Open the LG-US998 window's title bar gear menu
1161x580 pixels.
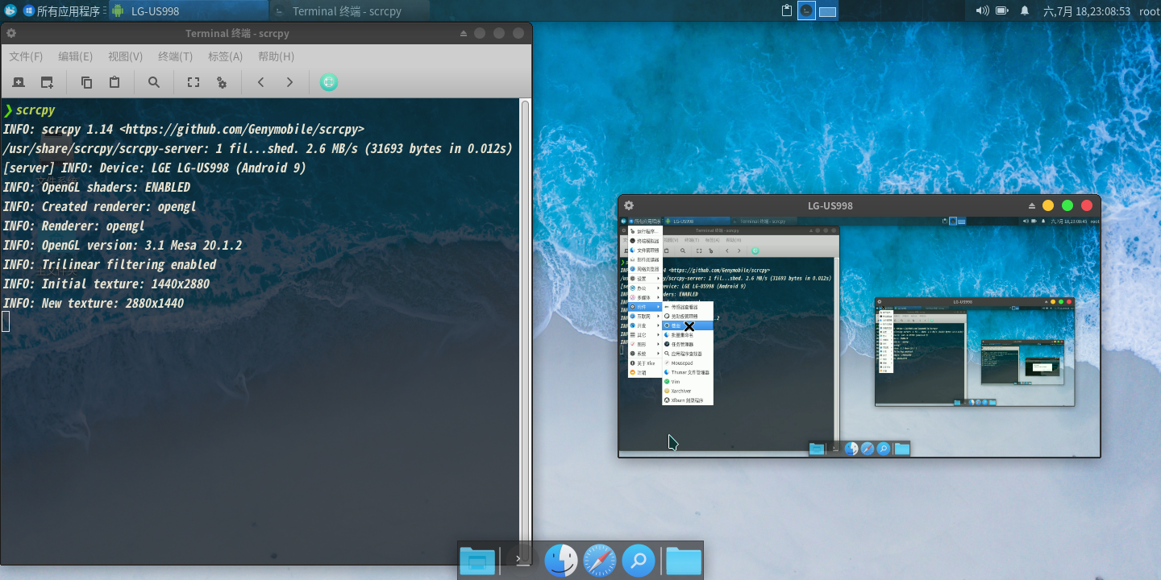(x=629, y=205)
